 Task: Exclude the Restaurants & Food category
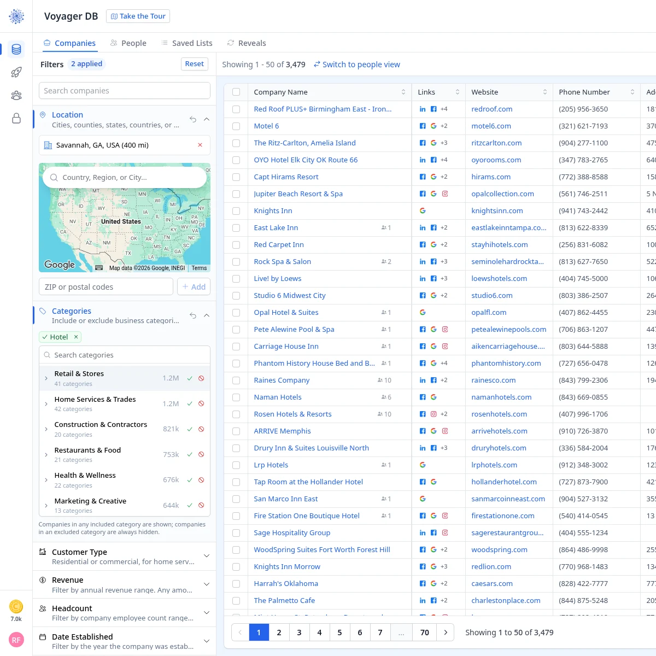pyautogui.click(x=201, y=454)
